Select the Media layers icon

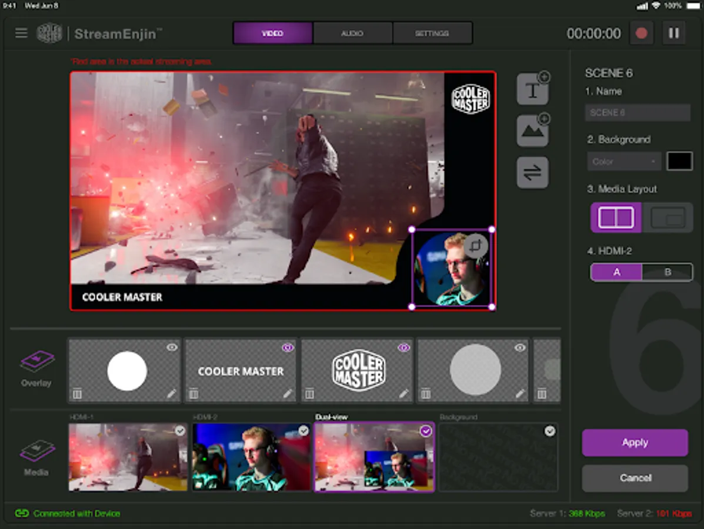(36, 451)
